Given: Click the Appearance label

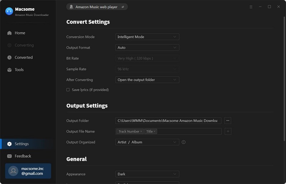Looking at the screenshot, I should click(76, 174).
